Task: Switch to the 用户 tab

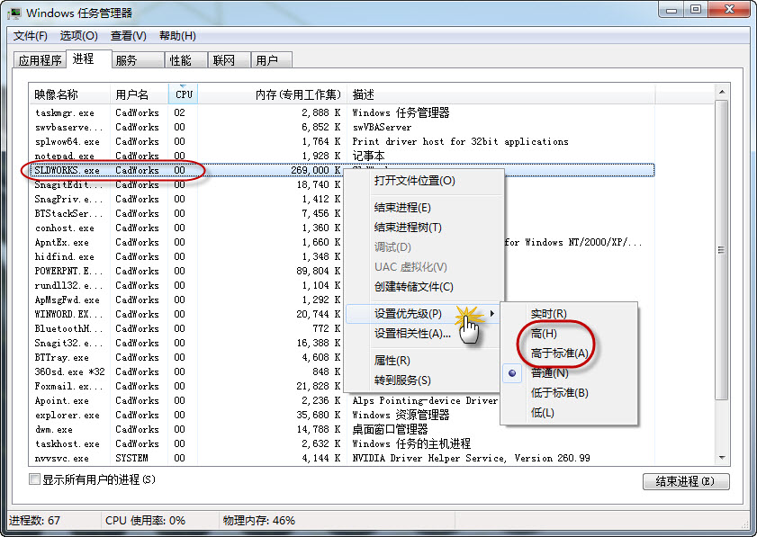Action: [272, 60]
